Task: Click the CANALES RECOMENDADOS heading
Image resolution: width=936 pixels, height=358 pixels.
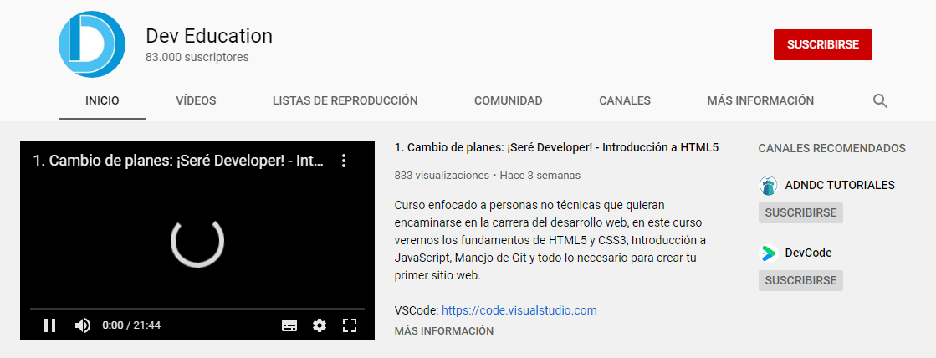Action: 831,148
